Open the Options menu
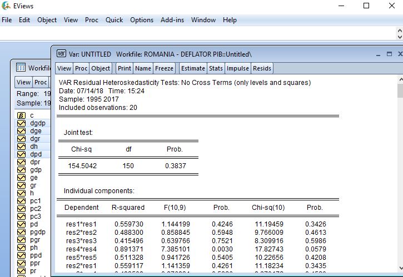Viewport: 403px width, 277px height. click(x=142, y=20)
